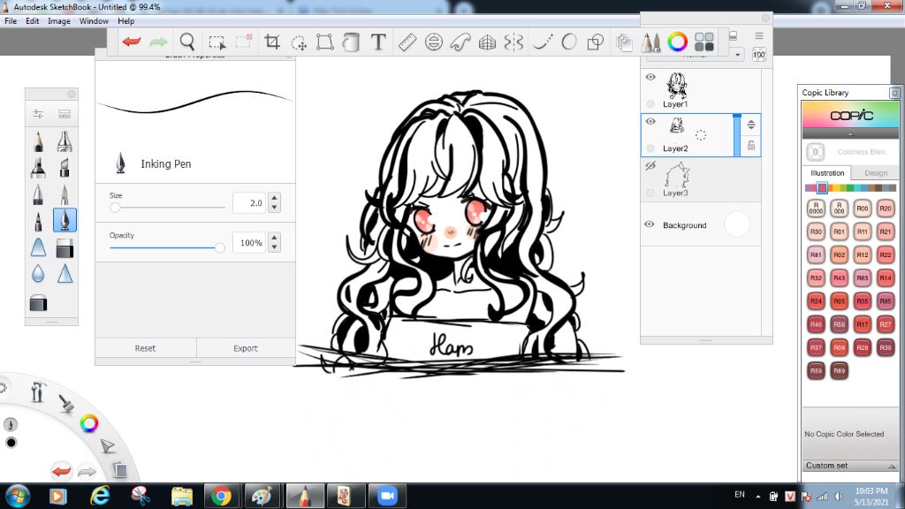Select the Zoom magnifier tool

[187, 42]
